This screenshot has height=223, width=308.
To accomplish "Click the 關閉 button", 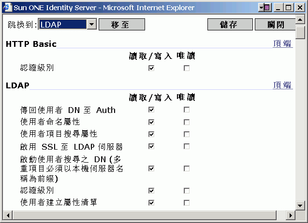I will pos(276,25).
